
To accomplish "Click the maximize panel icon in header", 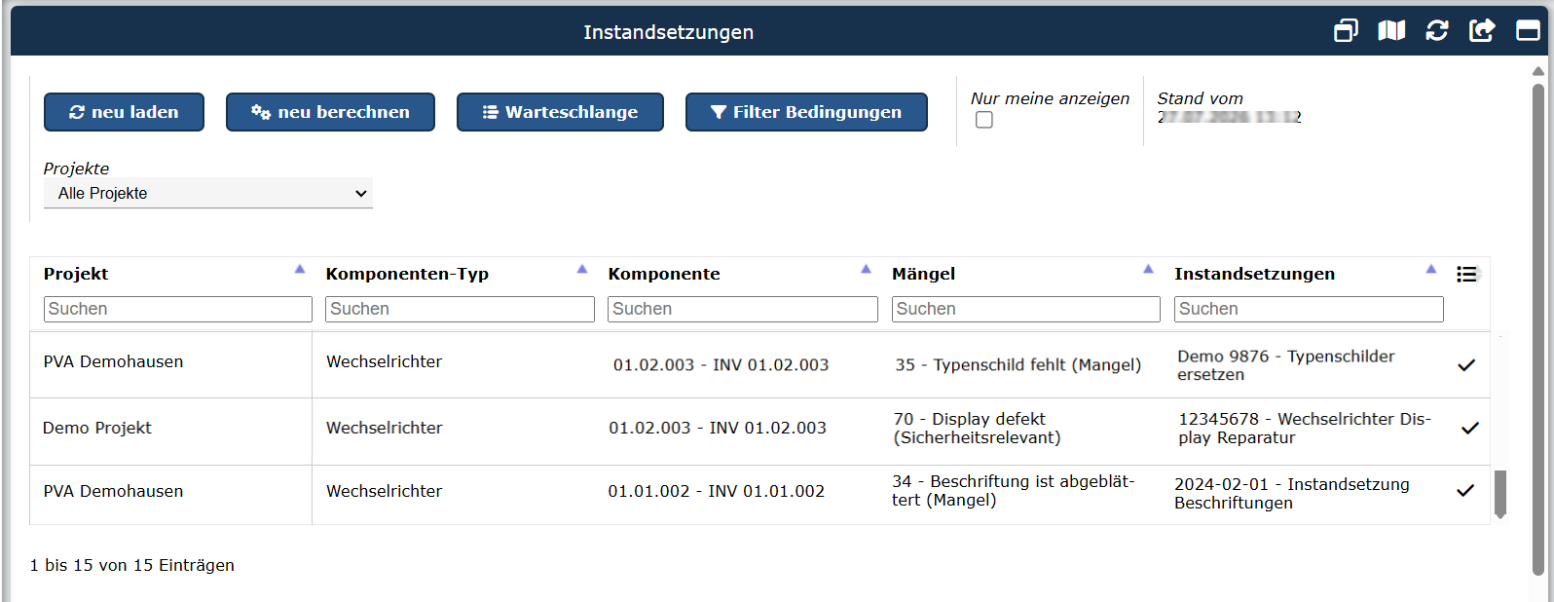I will coord(1528,31).
